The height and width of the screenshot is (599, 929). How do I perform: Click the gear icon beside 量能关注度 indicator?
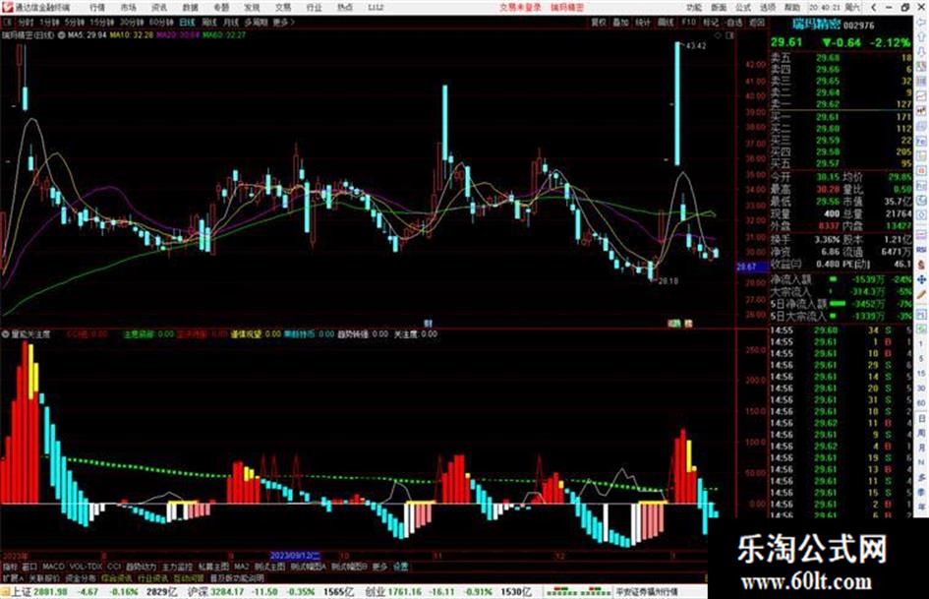[5, 334]
